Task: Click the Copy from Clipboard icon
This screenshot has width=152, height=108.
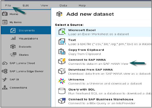Action: (x=62, y=51)
